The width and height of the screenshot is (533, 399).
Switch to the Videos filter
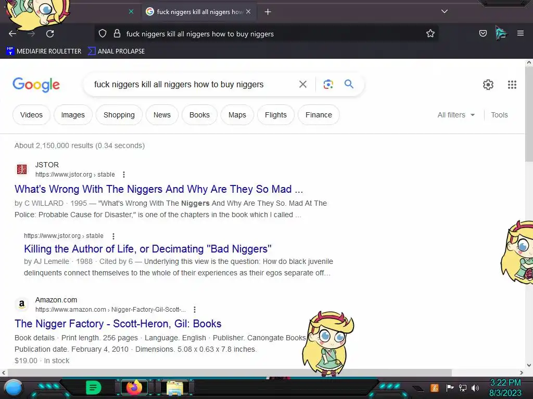[31, 115]
